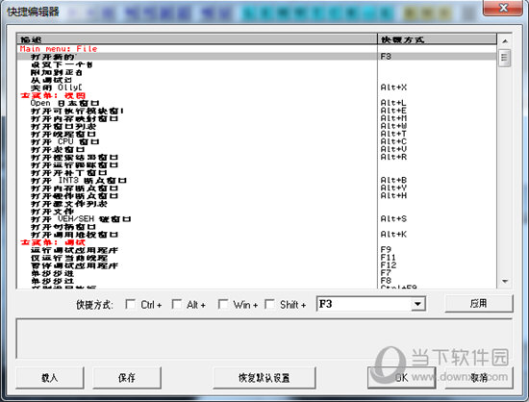Select the row with shortcut Alt+X
The image size is (529, 402).
(x=257, y=88)
